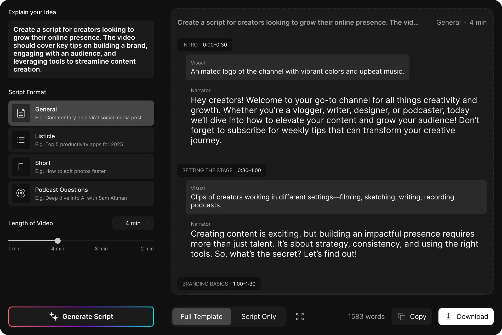Select the Listicle script format option
Viewport: 502px width, 335px height.
81,140
